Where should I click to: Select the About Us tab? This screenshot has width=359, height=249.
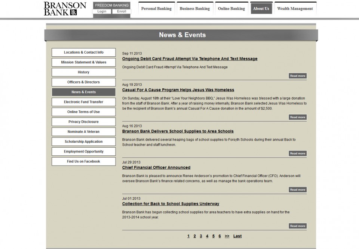261,9
